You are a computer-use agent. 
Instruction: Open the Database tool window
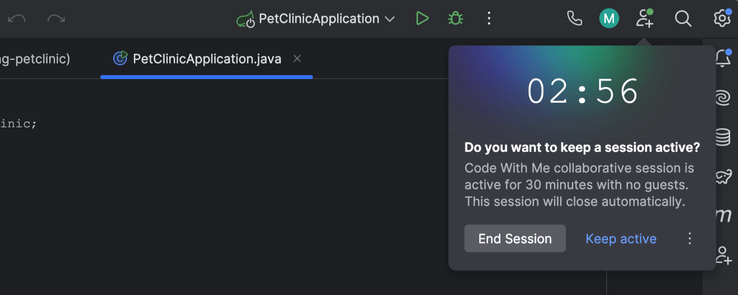(722, 137)
